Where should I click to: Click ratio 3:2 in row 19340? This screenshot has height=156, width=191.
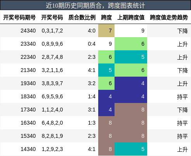(x=92, y=83)
